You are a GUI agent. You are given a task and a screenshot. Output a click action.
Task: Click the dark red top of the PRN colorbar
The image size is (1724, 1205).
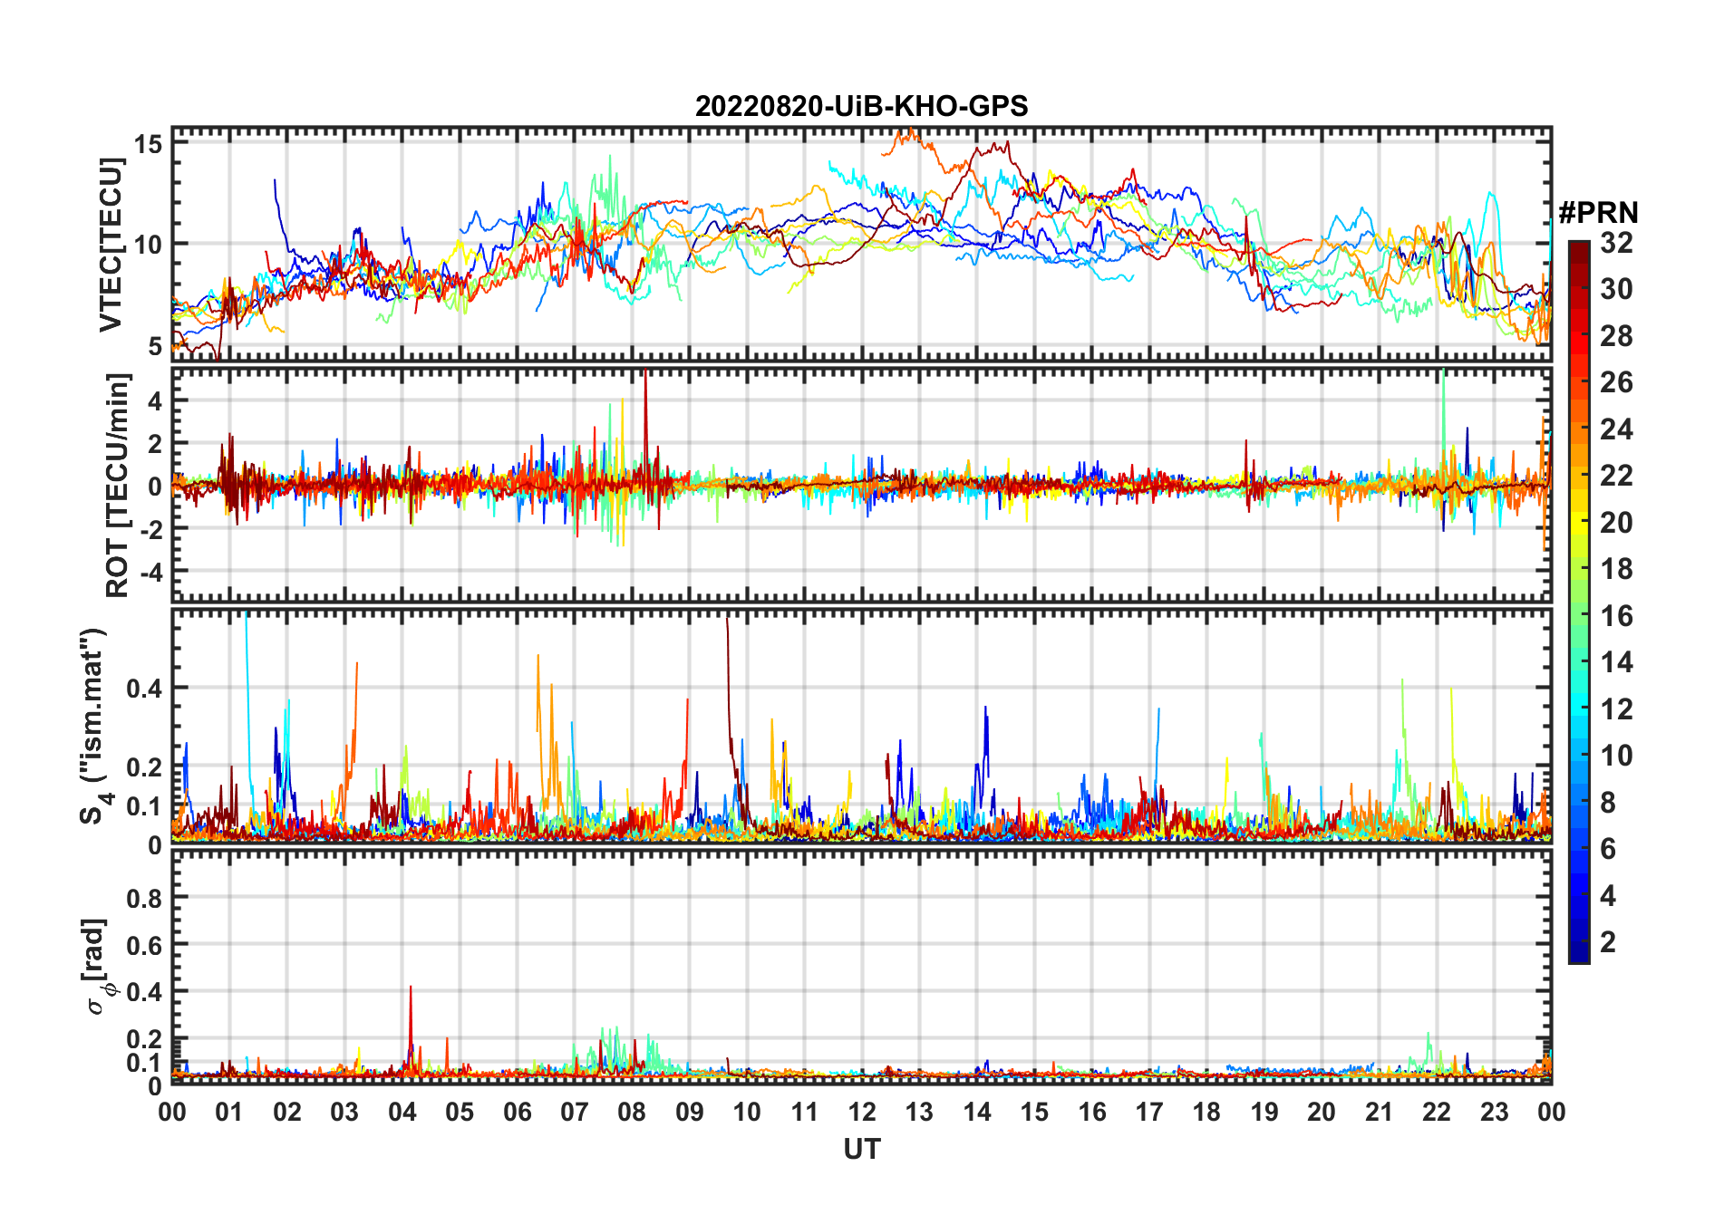point(1578,248)
